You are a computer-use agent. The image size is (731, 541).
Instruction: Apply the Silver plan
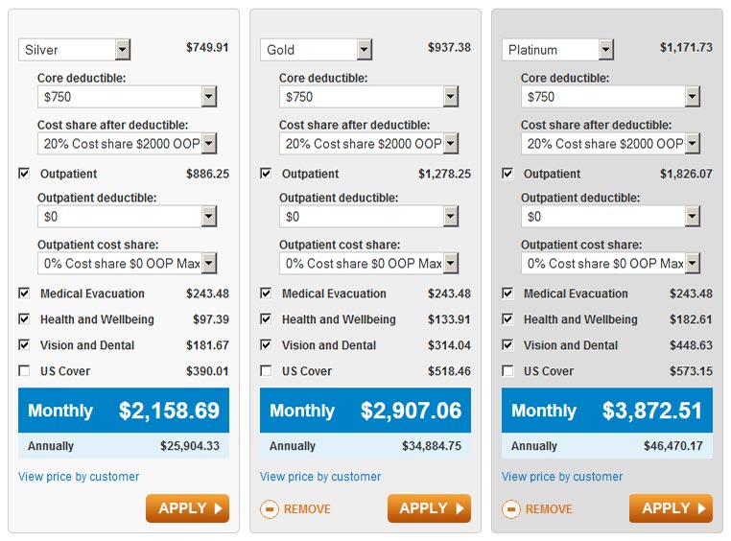(x=187, y=508)
